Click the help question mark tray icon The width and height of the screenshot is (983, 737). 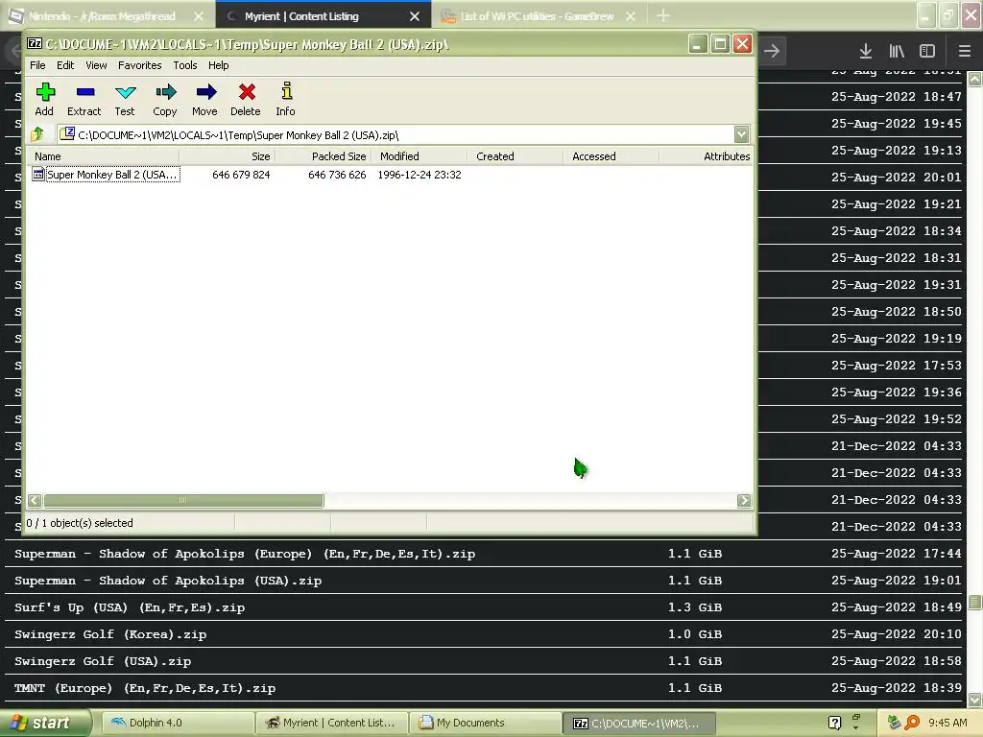click(834, 723)
